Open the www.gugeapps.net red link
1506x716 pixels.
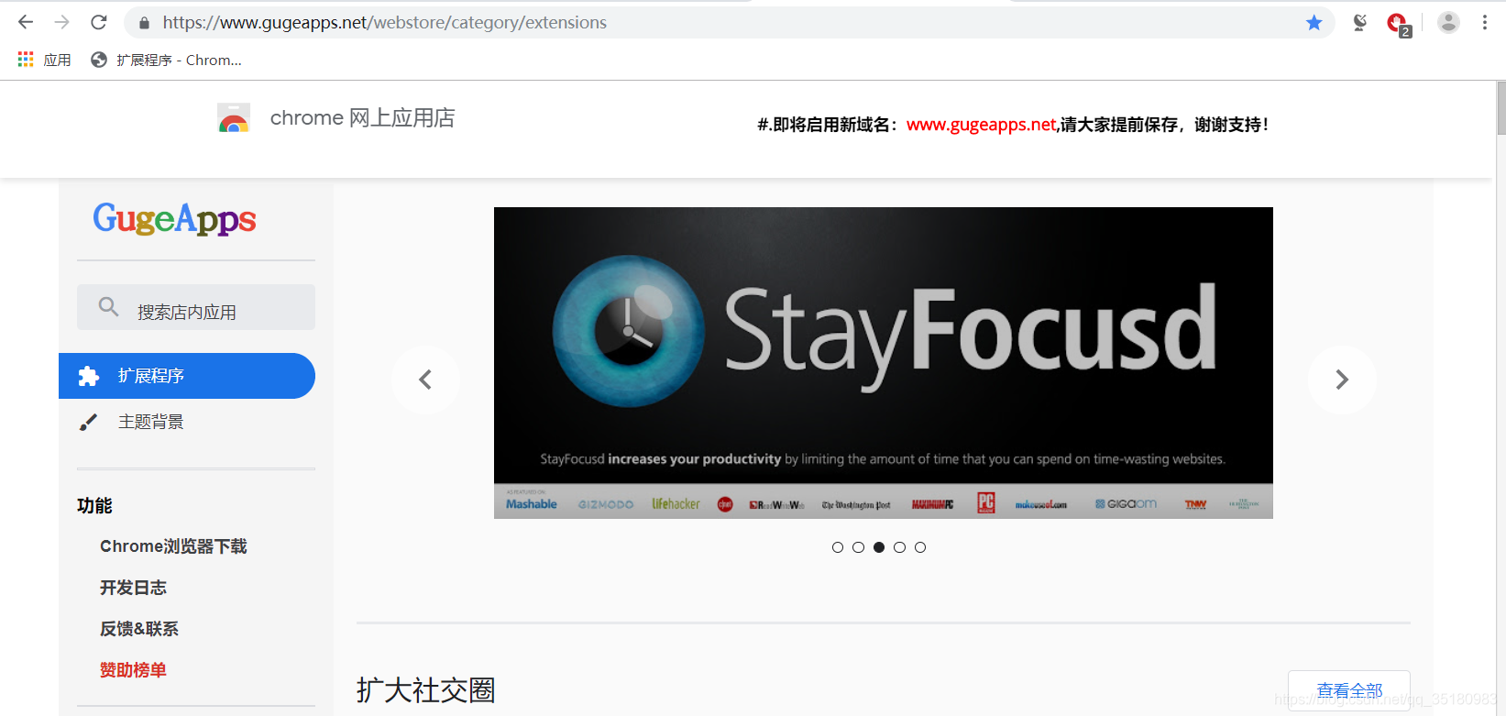pos(981,125)
